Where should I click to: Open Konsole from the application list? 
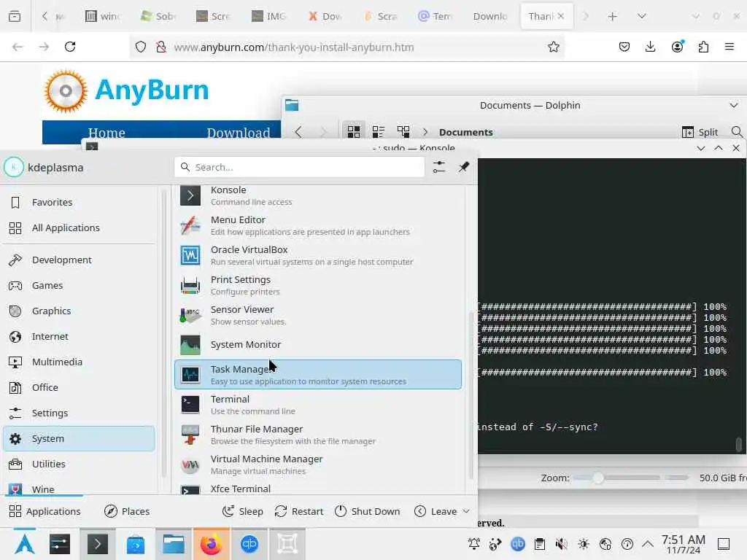click(318, 195)
